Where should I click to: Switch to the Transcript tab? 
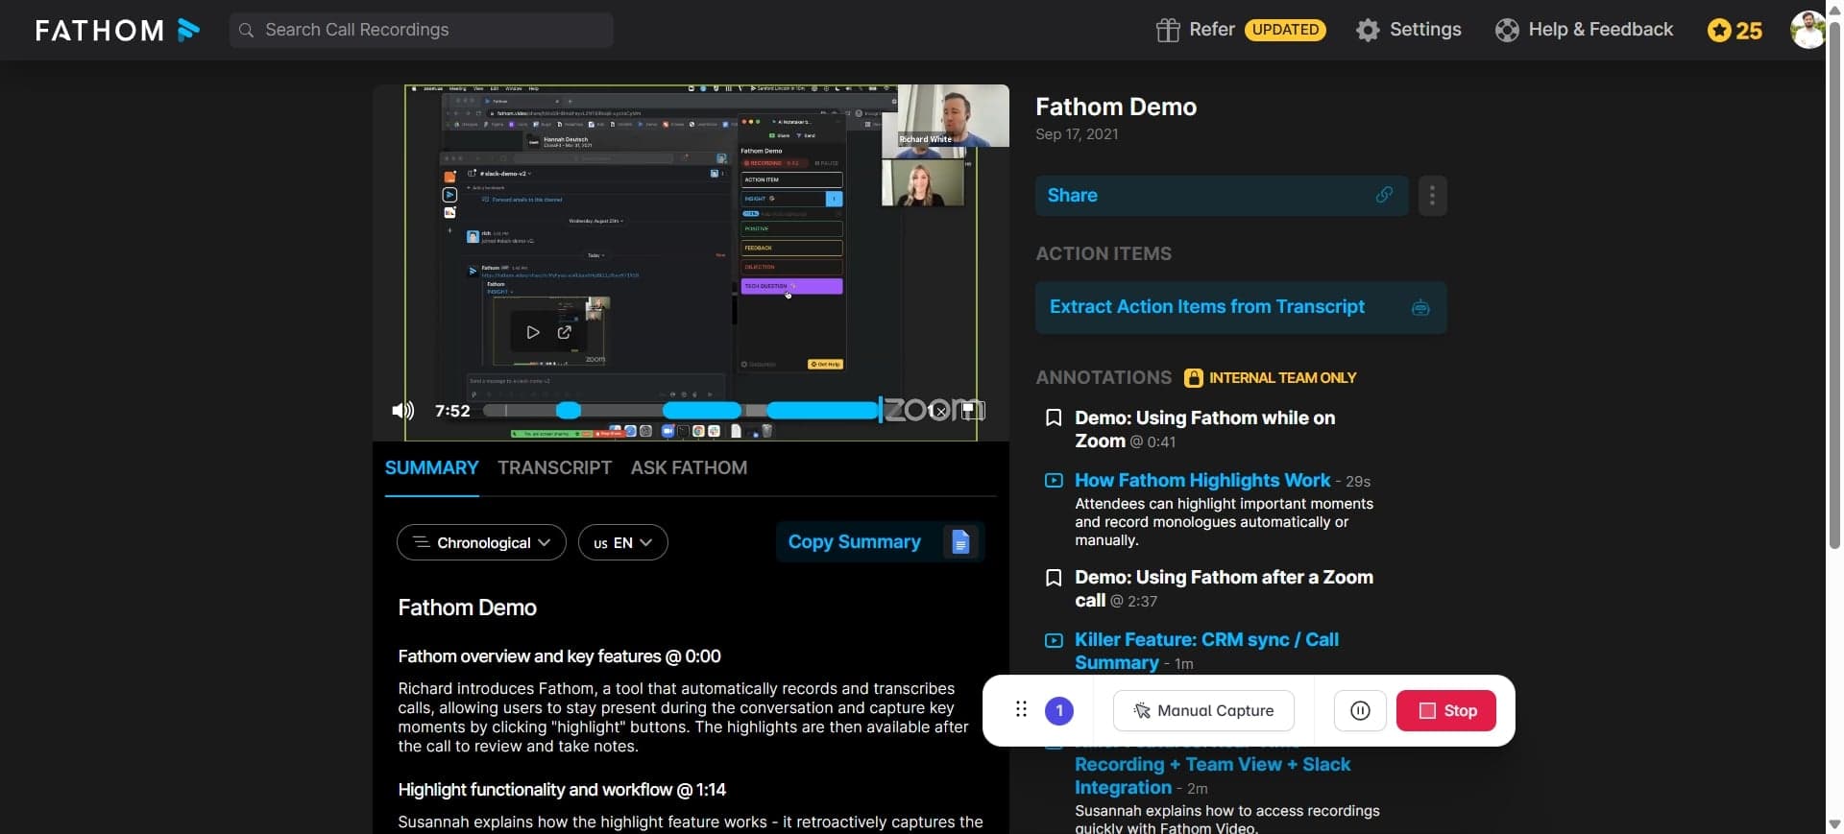(554, 468)
